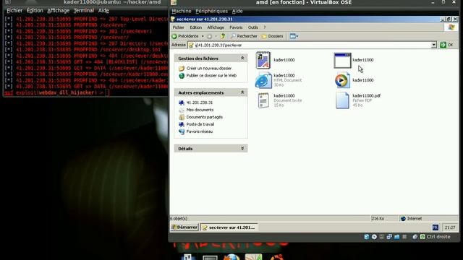Click VirtualBox optical disc status icon
The height and width of the screenshot is (260, 463).
tap(374, 237)
